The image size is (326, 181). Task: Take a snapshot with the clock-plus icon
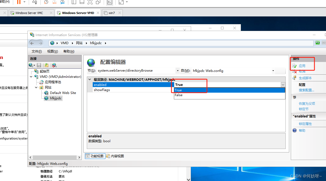click(46, 2)
